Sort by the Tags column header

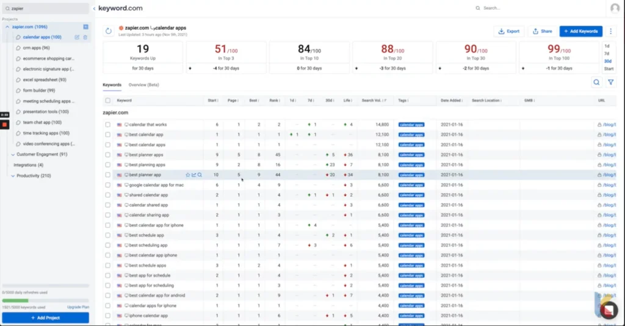click(403, 101)
